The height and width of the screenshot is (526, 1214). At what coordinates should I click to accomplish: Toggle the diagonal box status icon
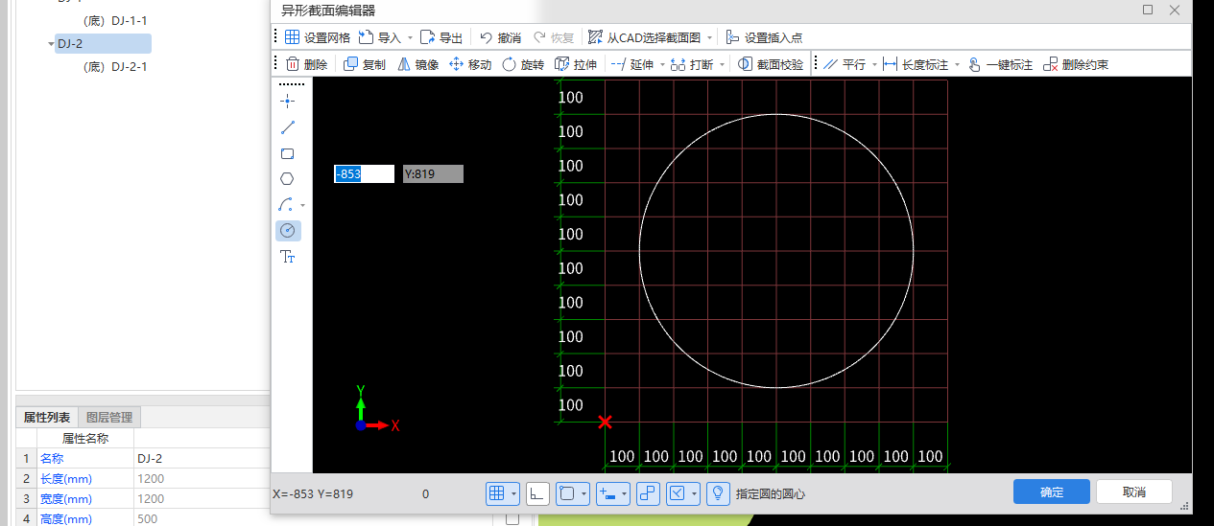click(x=678, y=493)
